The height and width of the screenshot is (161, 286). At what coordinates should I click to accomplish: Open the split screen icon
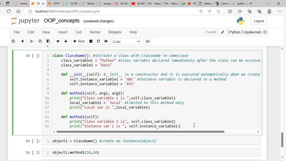tap(230, 11)
